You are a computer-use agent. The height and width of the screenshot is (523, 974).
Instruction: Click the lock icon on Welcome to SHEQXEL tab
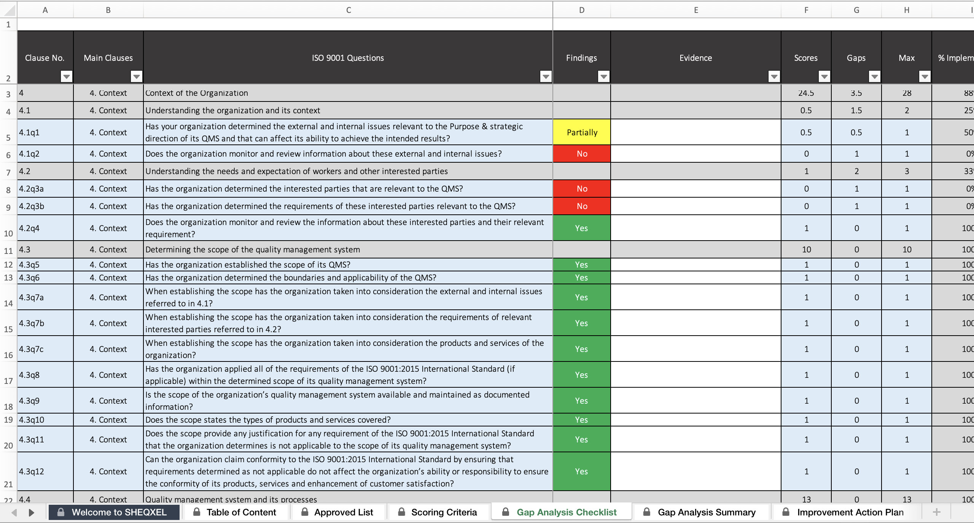click(61, 512)
